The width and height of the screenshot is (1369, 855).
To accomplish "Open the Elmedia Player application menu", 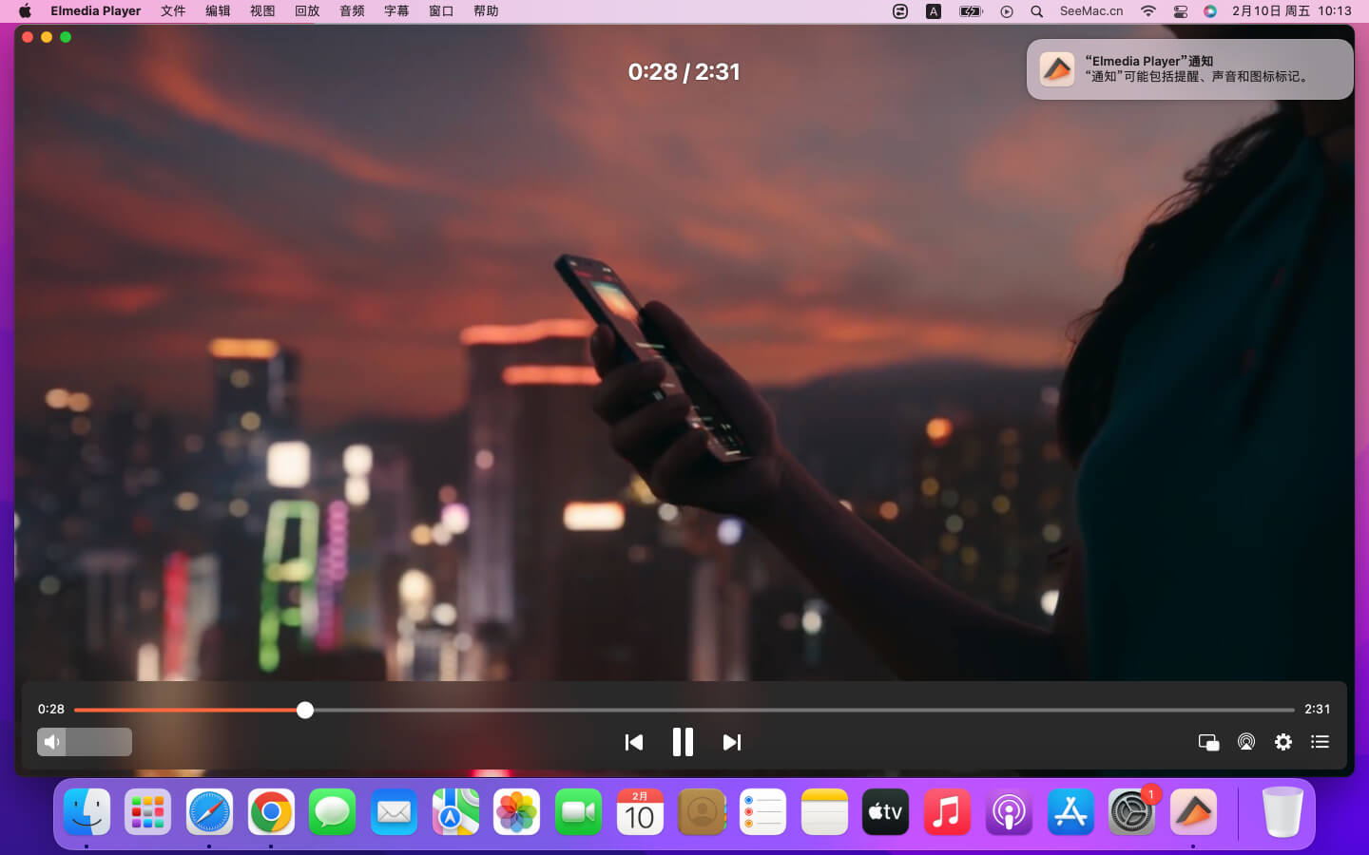I will click(95, 11).
